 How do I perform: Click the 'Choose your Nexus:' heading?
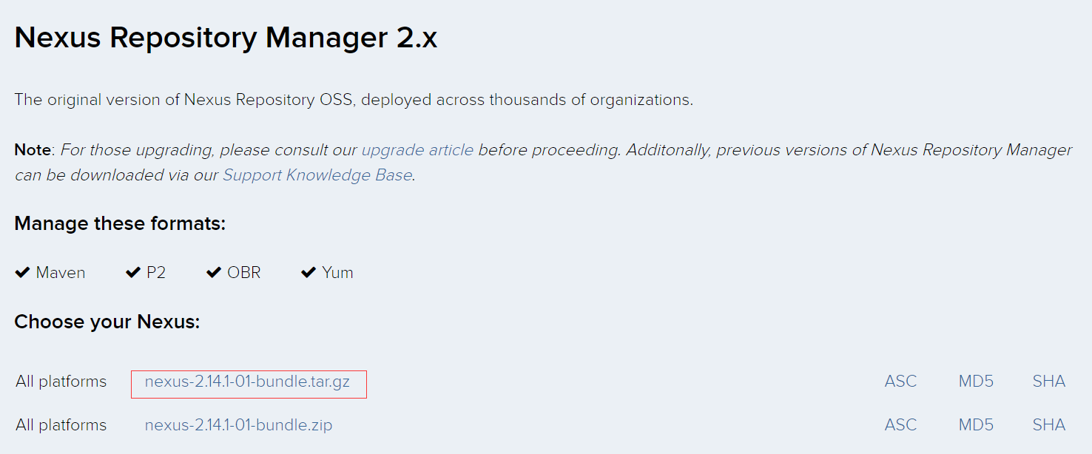point(107,322)
